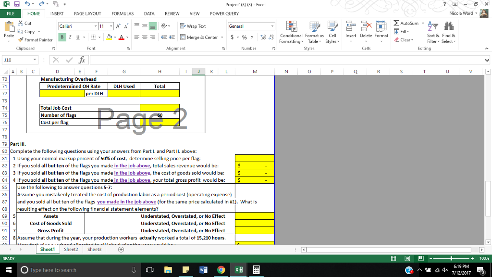
Task: Toggle Italic formatting
Action: coord(70,37)
